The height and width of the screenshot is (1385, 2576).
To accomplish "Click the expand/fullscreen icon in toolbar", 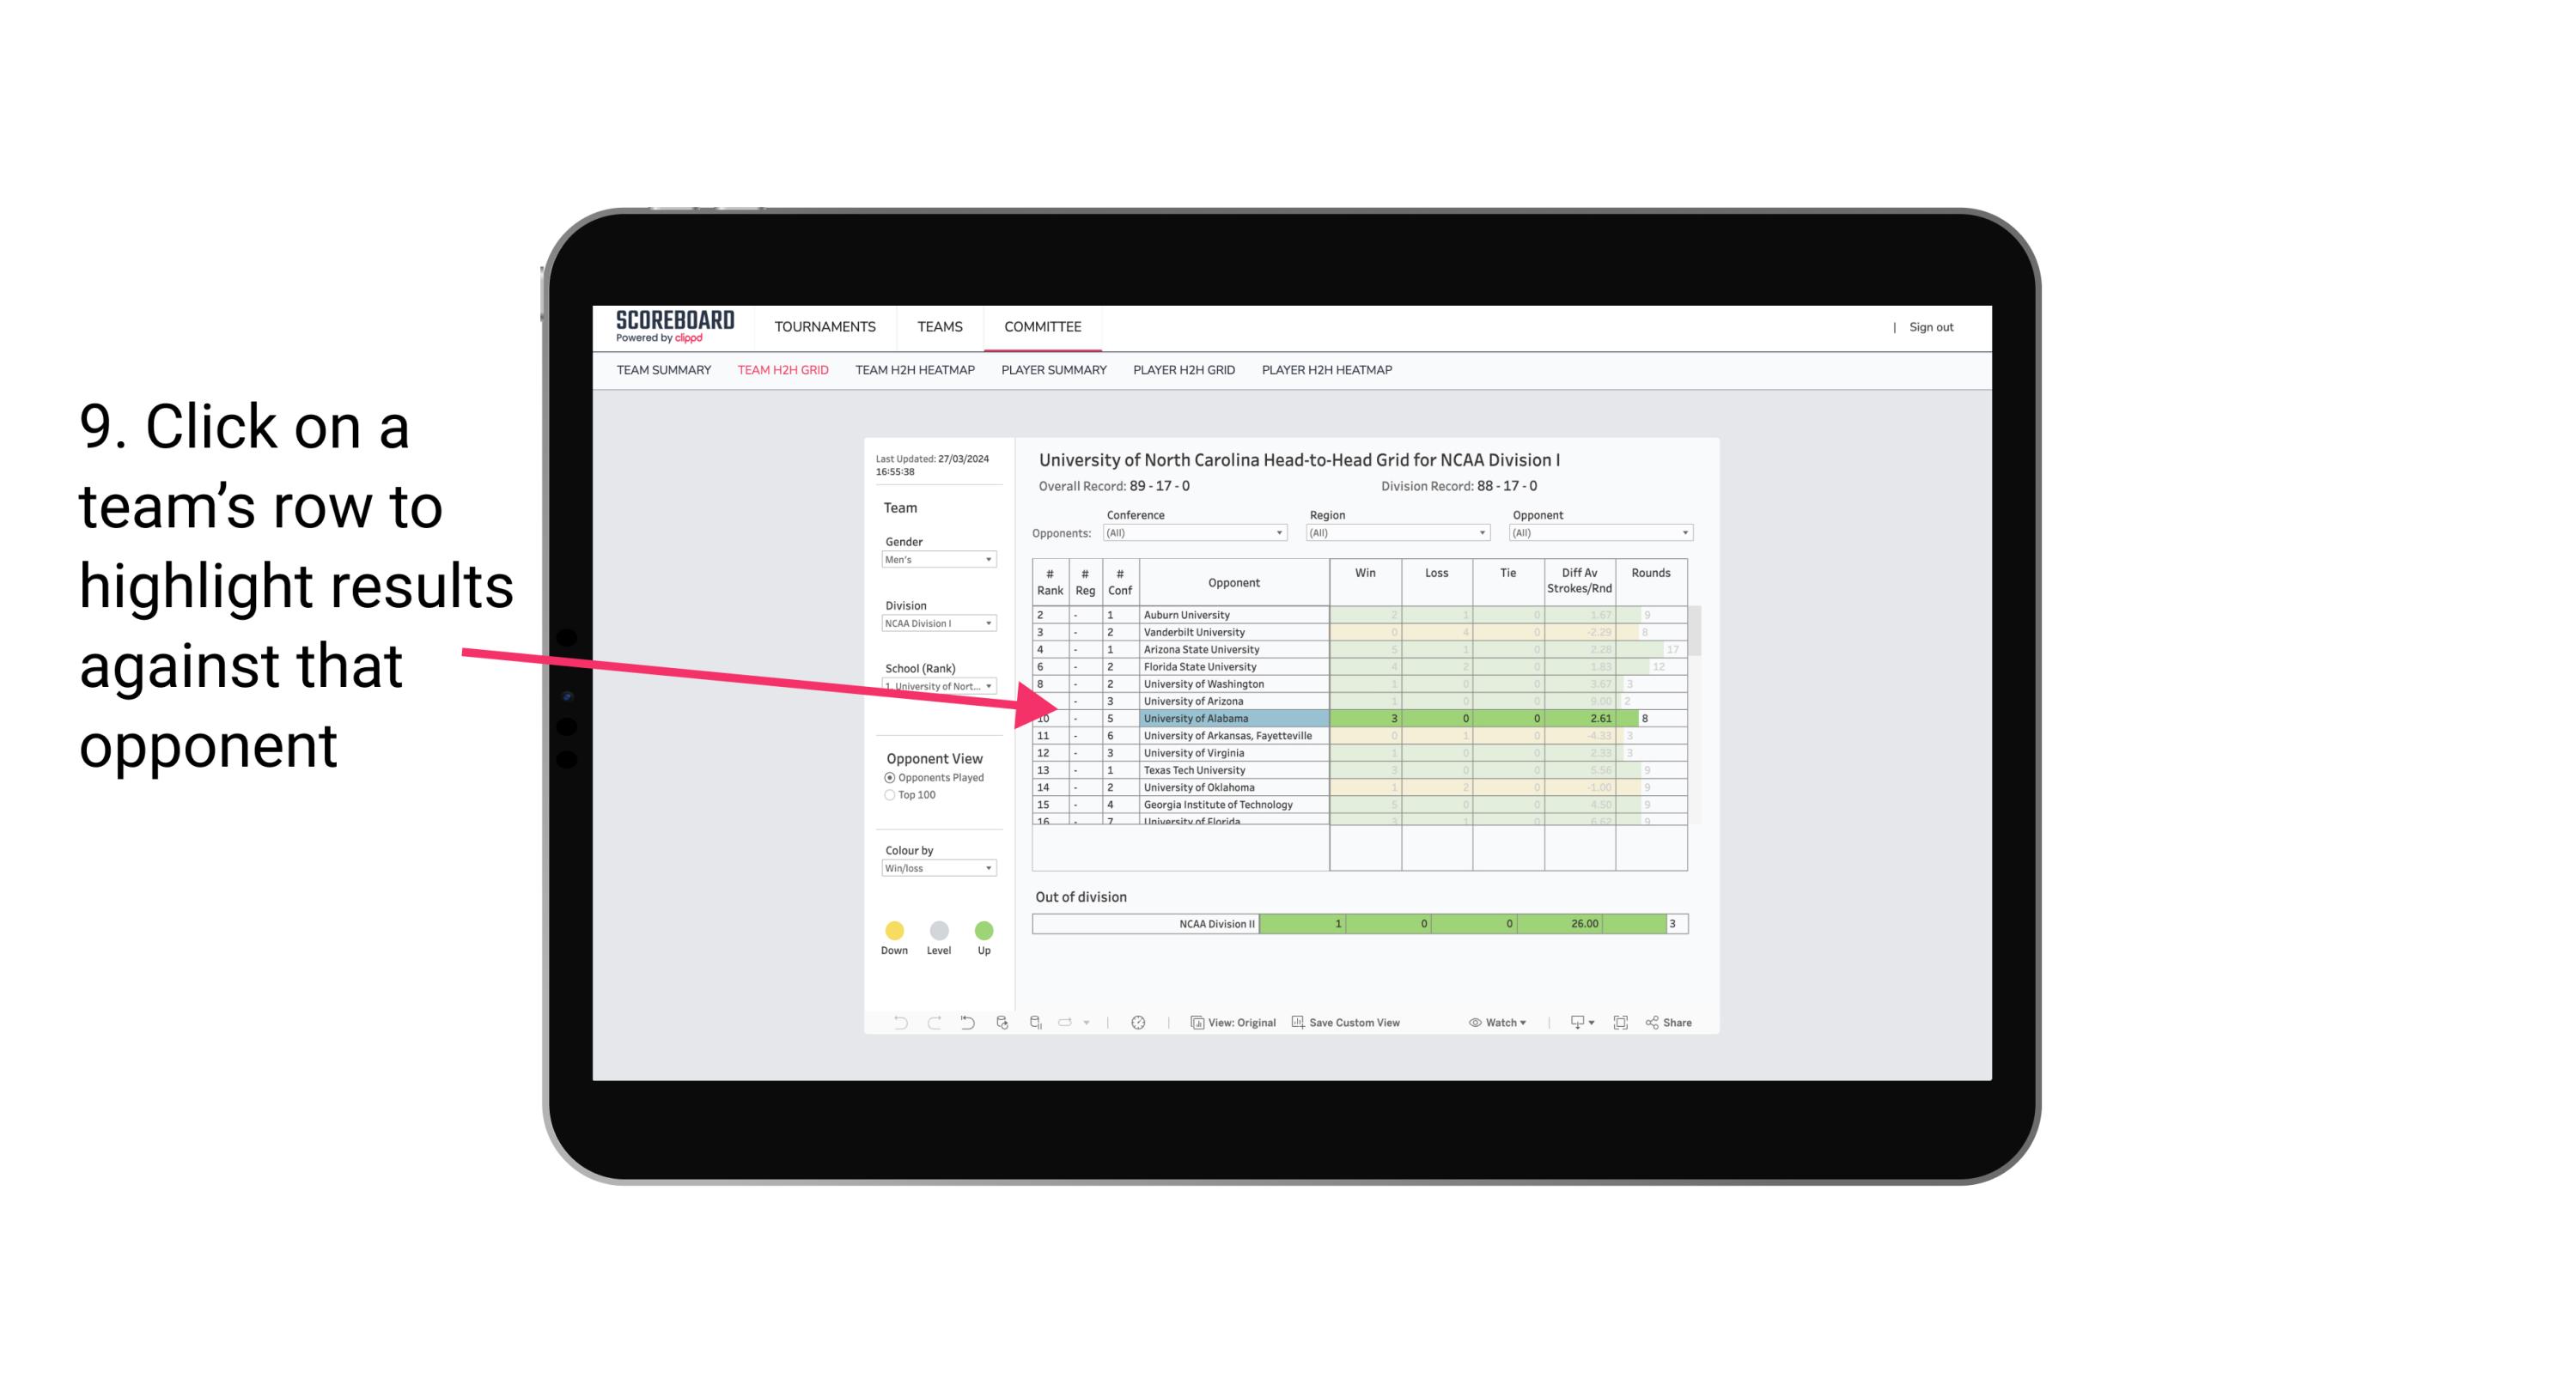I will [x=1621, y=1025].
